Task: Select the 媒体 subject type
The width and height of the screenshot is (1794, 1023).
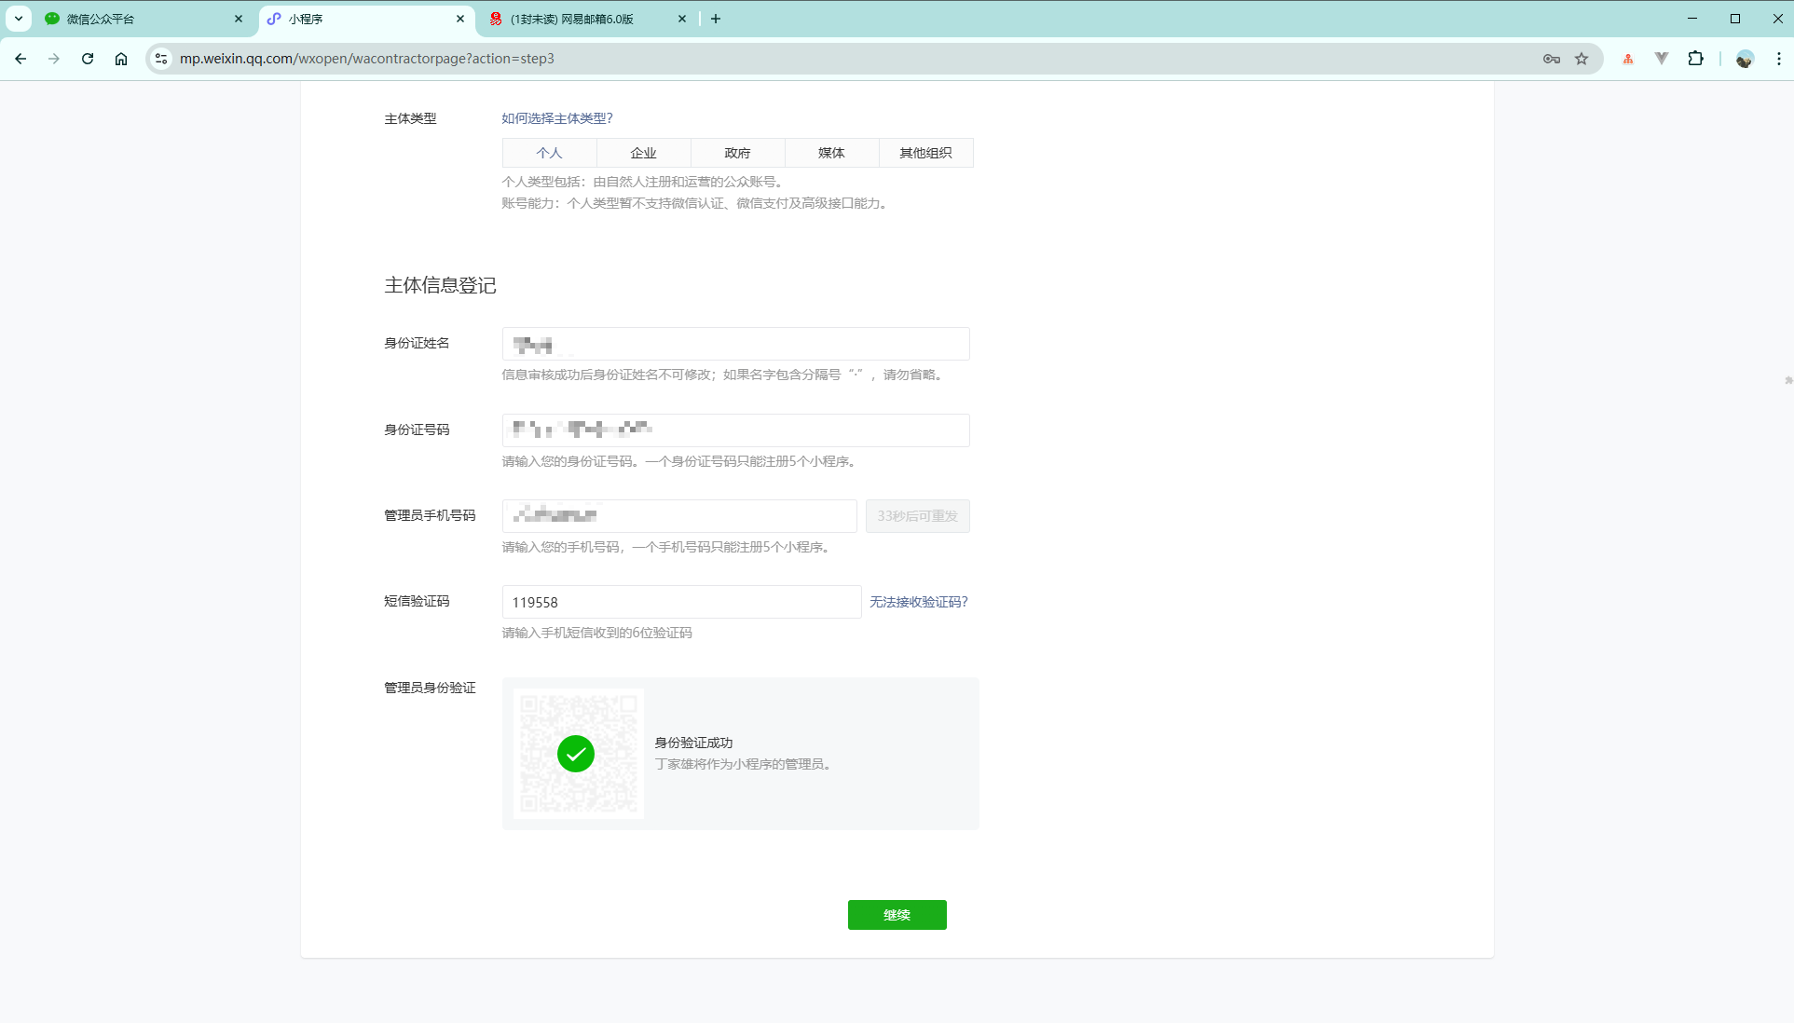Action: (x=832, y=153)
